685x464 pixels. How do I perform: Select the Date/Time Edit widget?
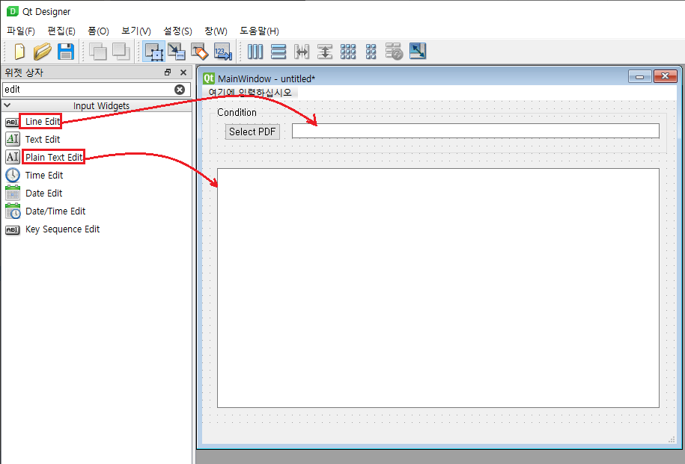(x=55, y=211)
